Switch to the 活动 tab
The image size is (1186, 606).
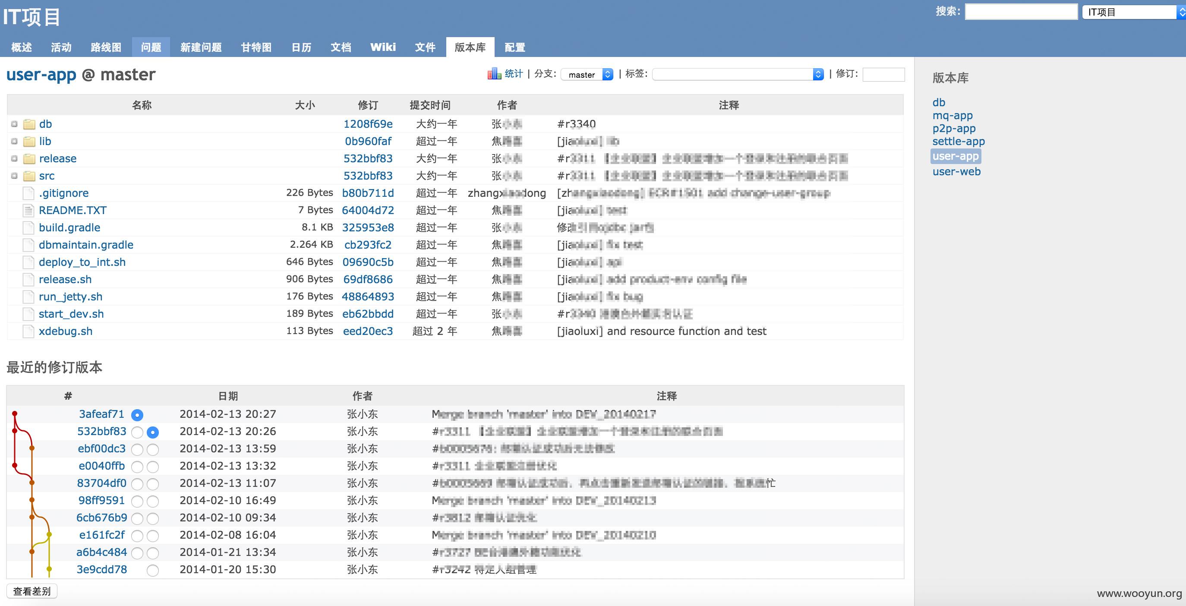(x=61, y=47)
